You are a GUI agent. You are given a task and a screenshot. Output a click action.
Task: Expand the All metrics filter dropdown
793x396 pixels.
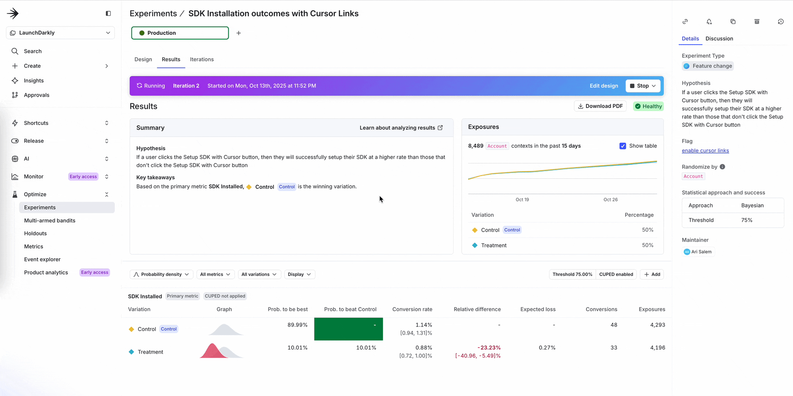click(x=215, y=275)
